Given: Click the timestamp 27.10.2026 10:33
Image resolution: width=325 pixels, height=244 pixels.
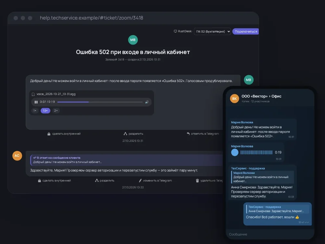Looking at the screenshot, I should (133, 187).
